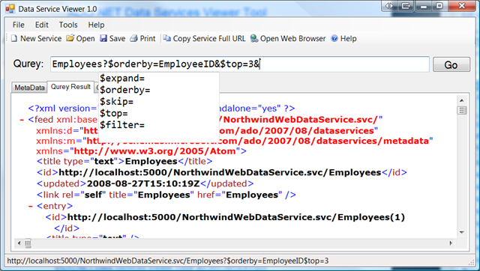
Task: Click inside the Qurey input field
Action: click(x=240, y=64)
